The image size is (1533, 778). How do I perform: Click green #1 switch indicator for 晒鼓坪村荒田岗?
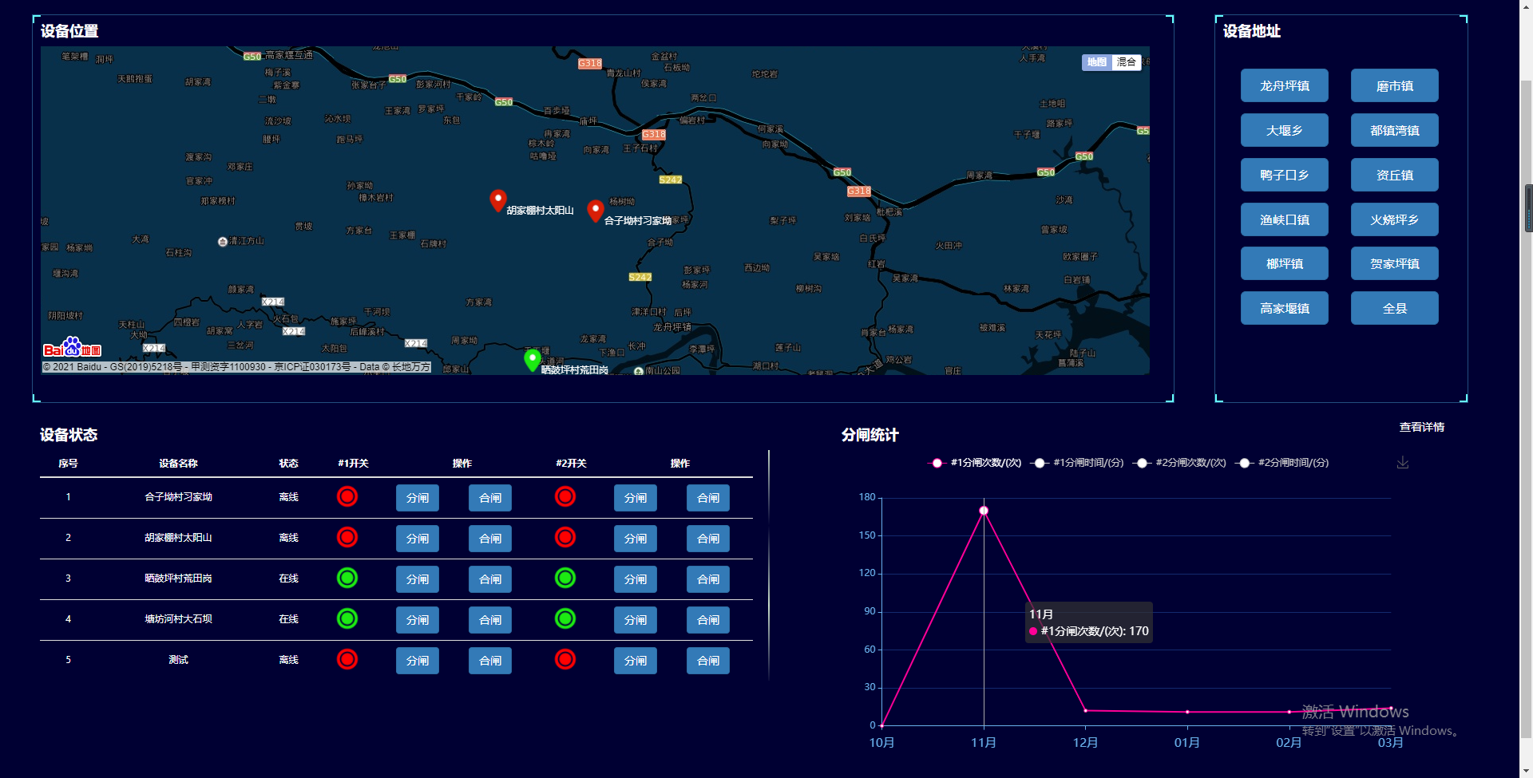[347, 578]
